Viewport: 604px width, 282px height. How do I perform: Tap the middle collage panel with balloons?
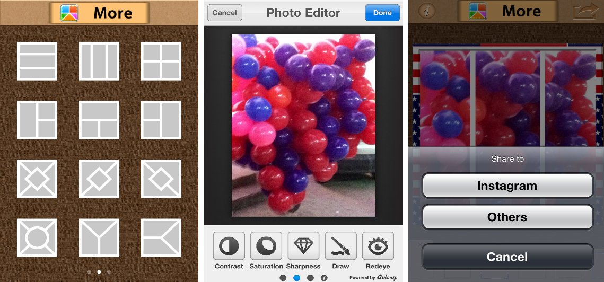click(507, 99)
